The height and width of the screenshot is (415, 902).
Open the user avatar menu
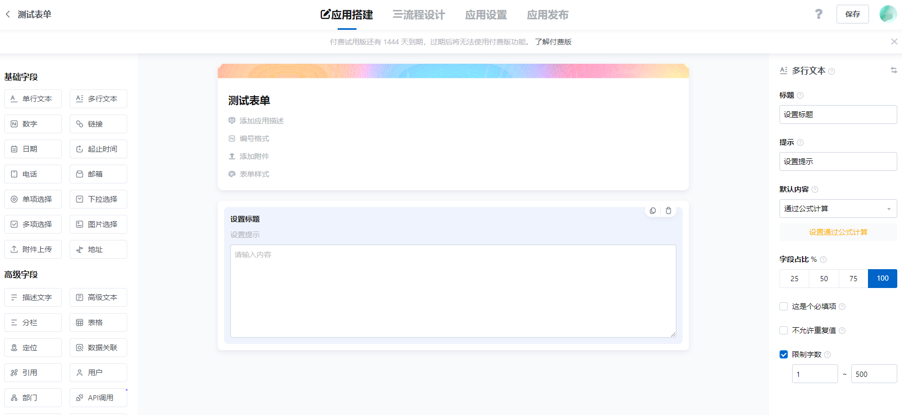[888, 14]
